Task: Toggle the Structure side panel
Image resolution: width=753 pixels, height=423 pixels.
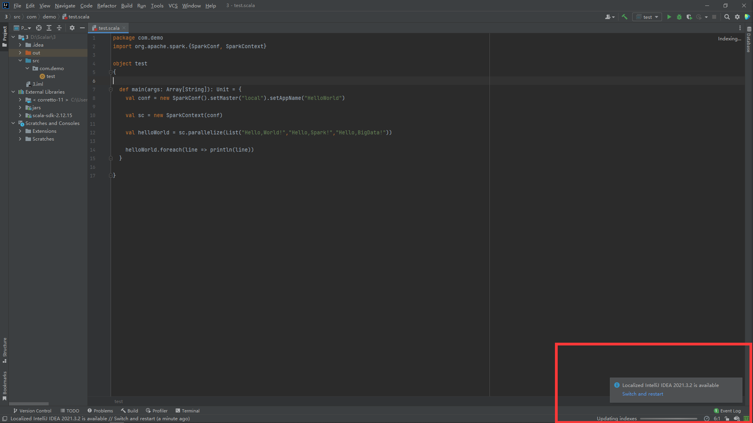Action: (x=5, y=349)
